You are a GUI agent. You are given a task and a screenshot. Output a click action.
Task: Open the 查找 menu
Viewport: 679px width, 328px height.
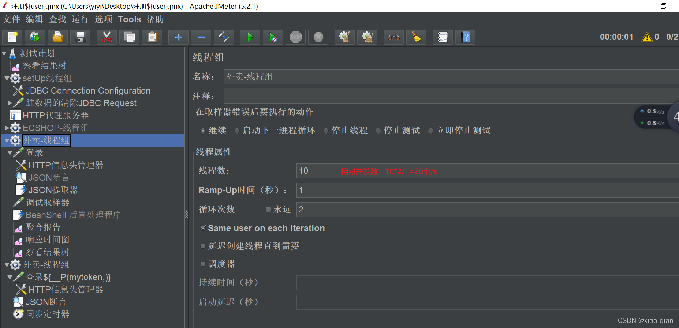57,19
